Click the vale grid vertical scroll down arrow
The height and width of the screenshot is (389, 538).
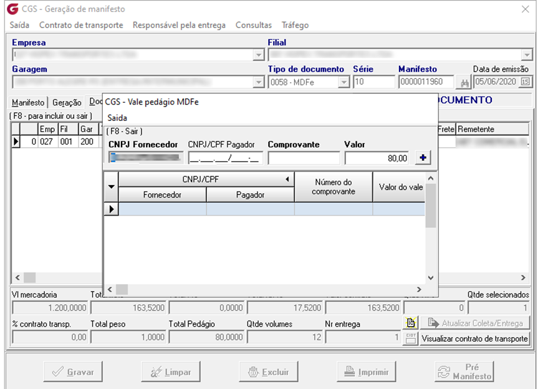431,278
